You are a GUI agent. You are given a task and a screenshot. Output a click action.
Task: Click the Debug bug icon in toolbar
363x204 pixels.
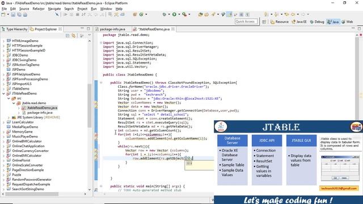(164, 15)
